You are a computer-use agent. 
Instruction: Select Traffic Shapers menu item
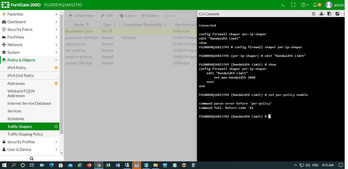[x=30, y=126]
